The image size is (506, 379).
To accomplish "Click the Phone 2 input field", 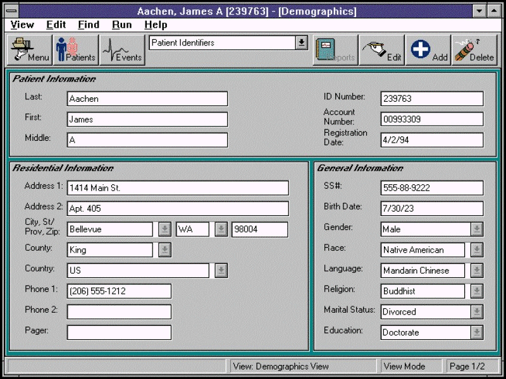I will [119, 312].
